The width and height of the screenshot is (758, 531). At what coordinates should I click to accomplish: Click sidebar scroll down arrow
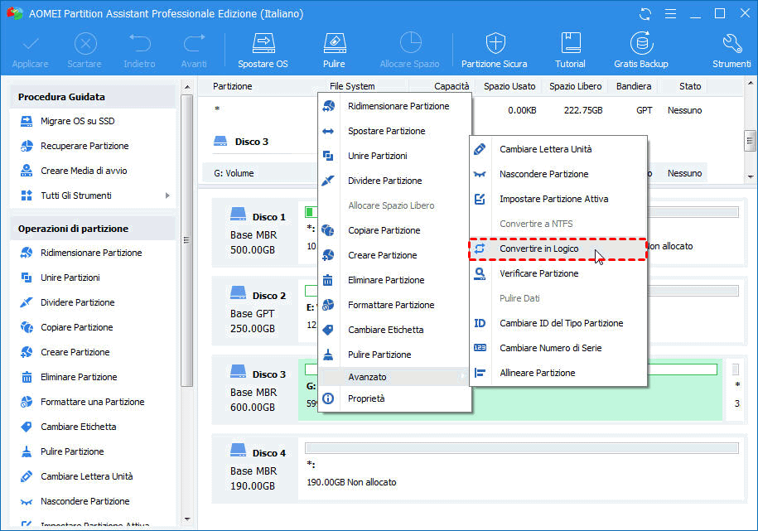tap(187, 520)
